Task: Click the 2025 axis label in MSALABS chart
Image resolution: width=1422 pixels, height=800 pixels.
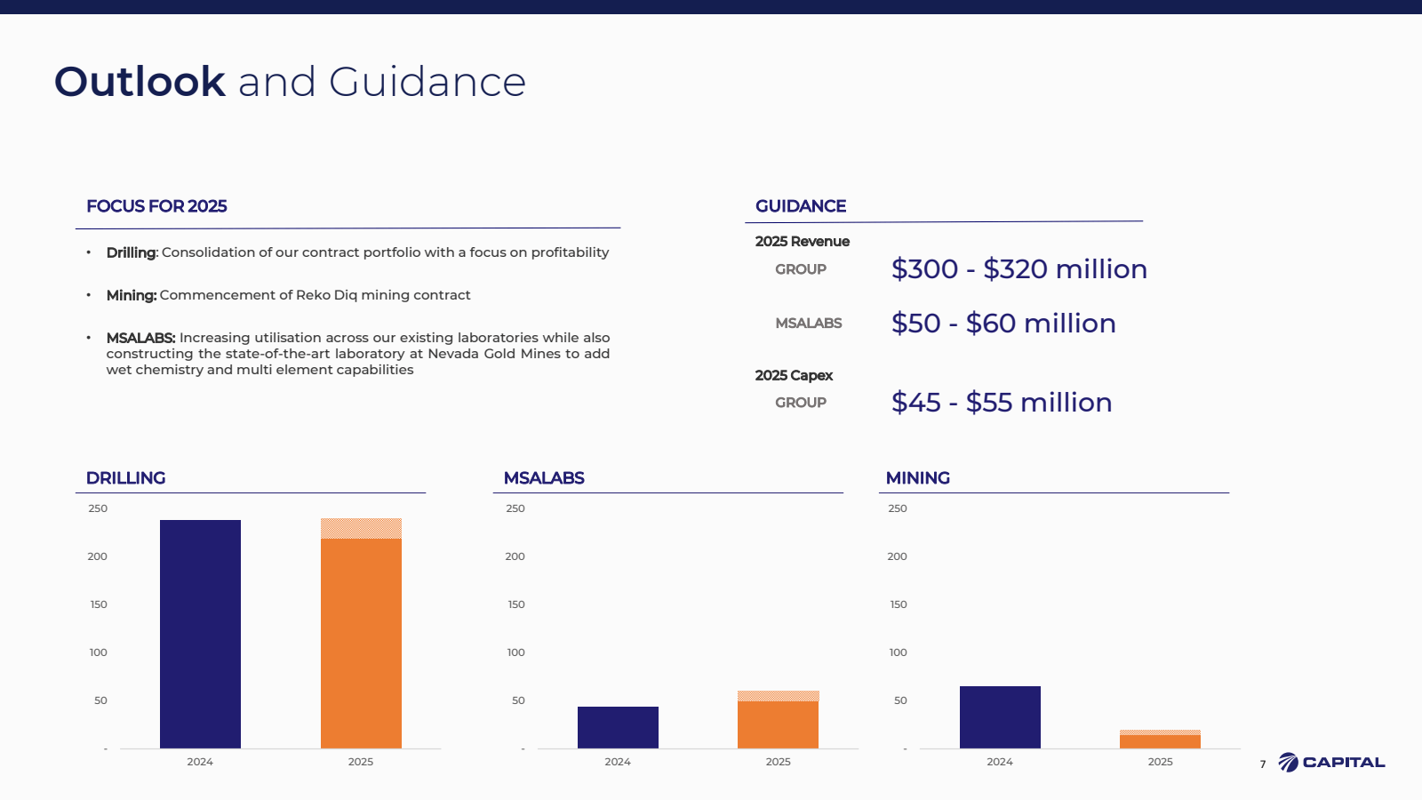Action: [779, 762]
